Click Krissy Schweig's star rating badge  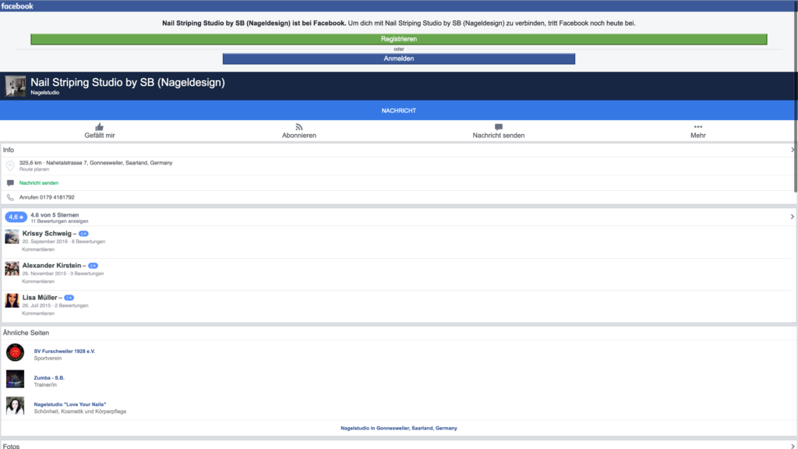[83, 234]
